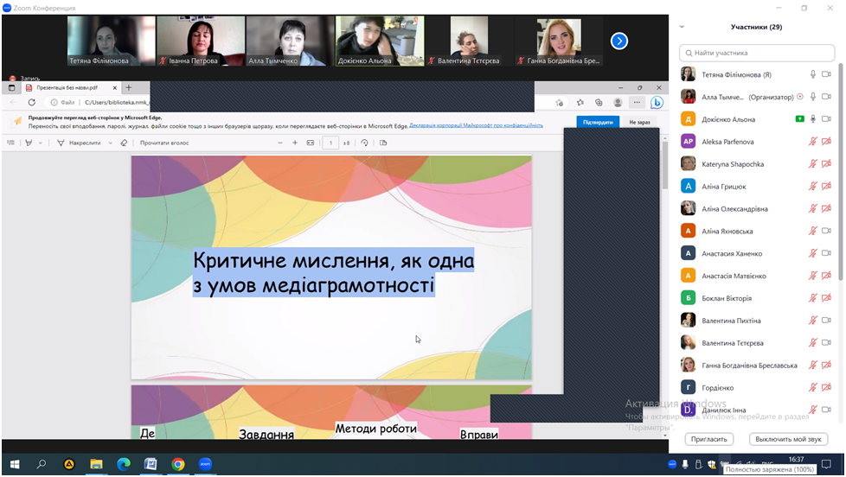Image resolution: width=846 pixels, height=477 pixels.
Task: Zoom out of the PDF page
Action: click(279, 143)
